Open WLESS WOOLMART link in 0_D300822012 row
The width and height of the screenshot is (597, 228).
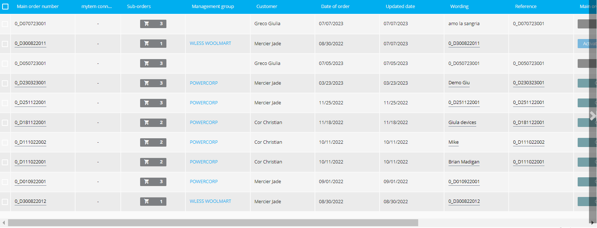(210, 201)
